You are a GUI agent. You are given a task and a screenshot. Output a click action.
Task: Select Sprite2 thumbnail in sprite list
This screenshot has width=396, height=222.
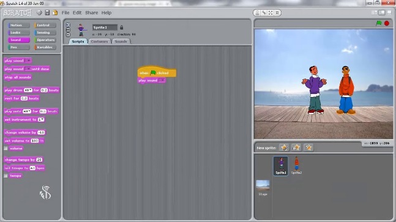296,165
